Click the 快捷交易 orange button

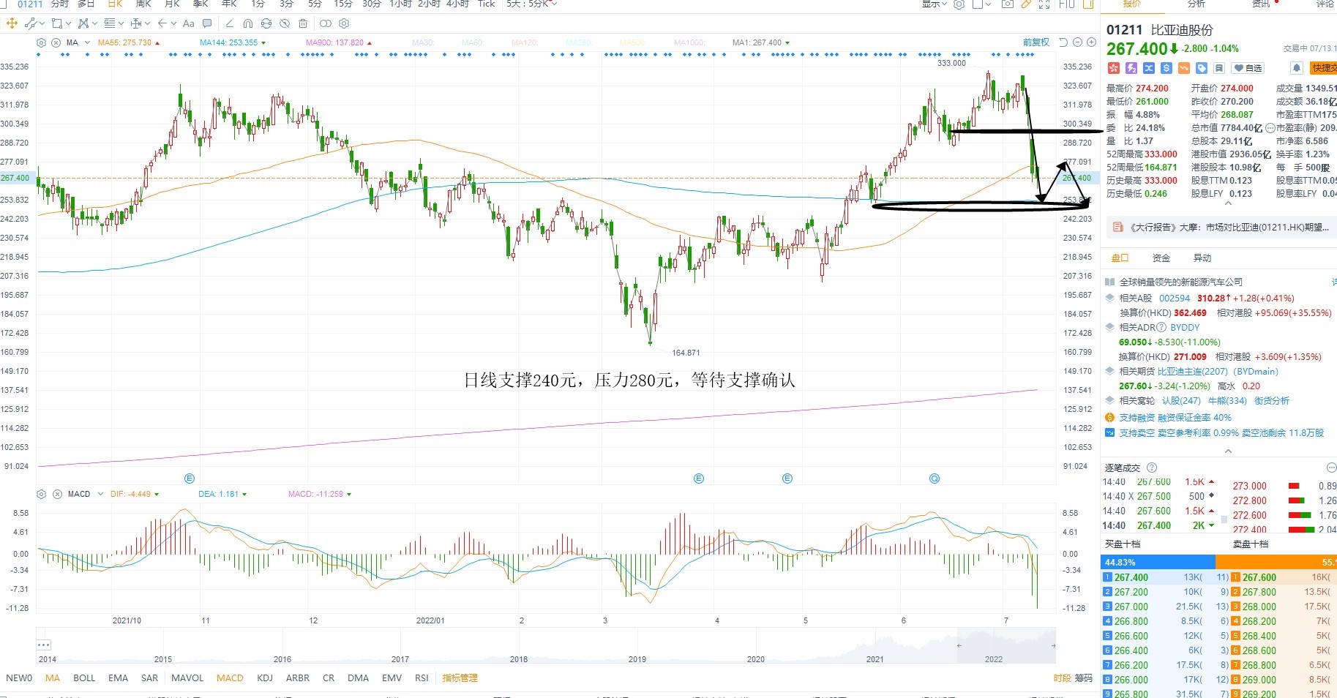[1324, 68]
